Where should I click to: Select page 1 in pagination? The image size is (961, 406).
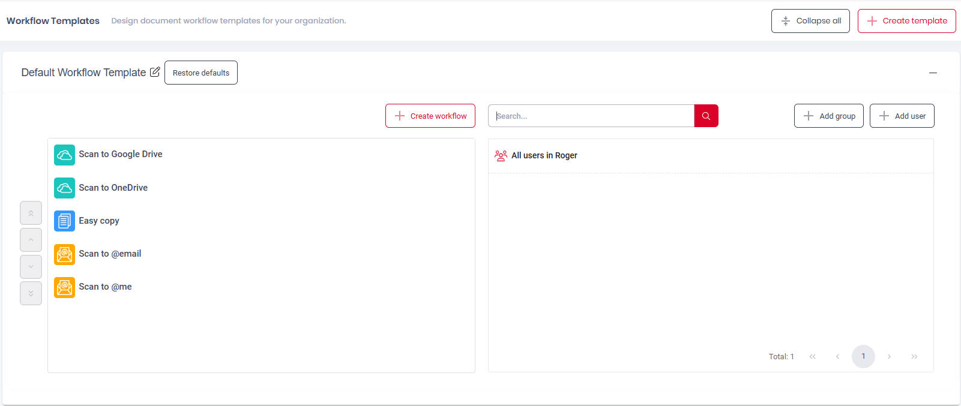pos(863,356)
